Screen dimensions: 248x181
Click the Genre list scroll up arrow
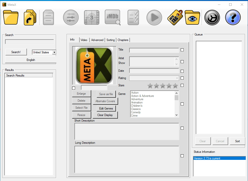[x=176, y=93]
